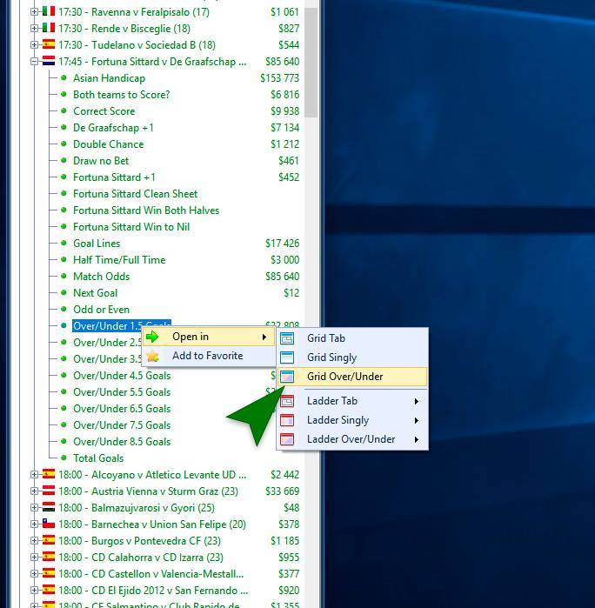Click the Dutch flag beside Fortuna Sittard match
This screenshot has height=608, width=595.
[49, 61]
